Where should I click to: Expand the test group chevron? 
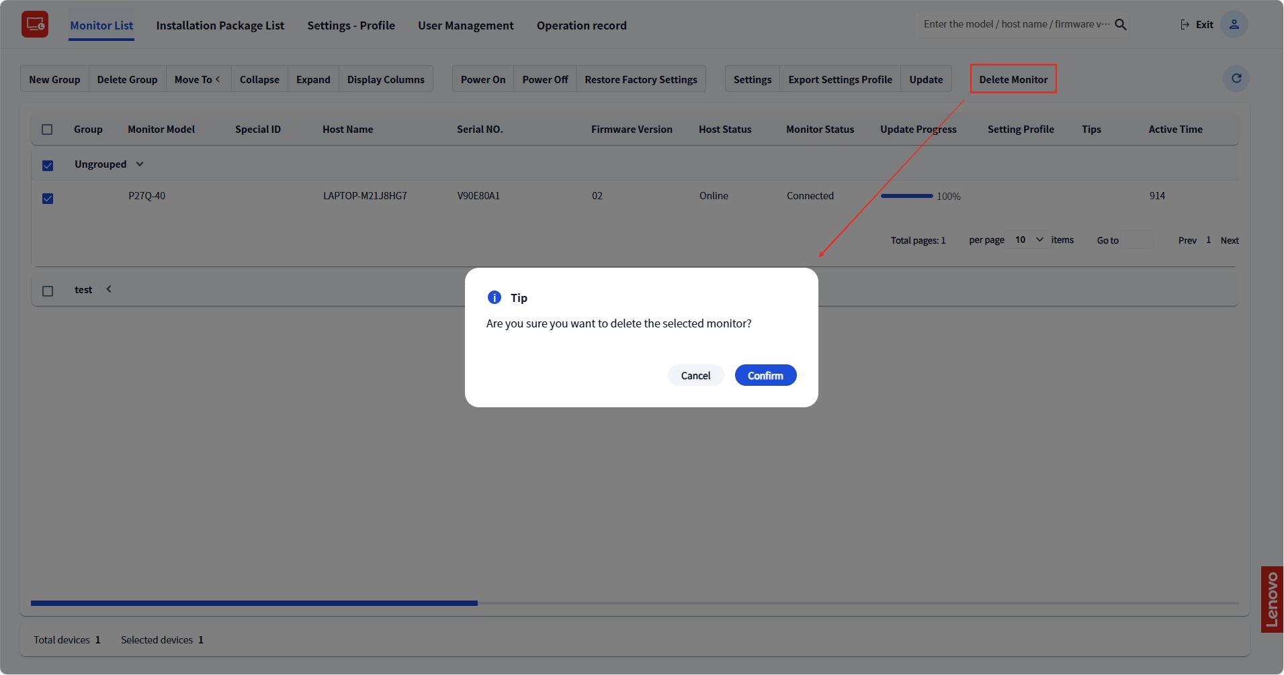(109, 289)
